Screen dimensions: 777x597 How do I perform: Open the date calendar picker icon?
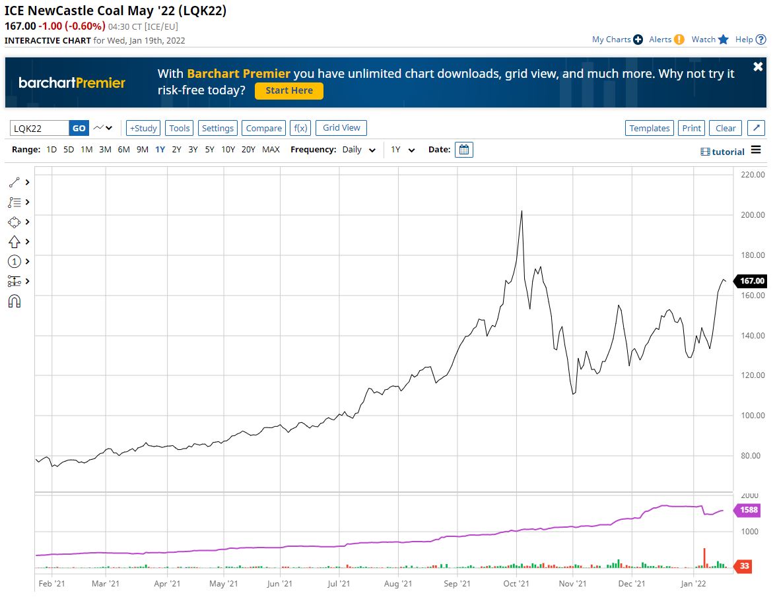[464, 150]
